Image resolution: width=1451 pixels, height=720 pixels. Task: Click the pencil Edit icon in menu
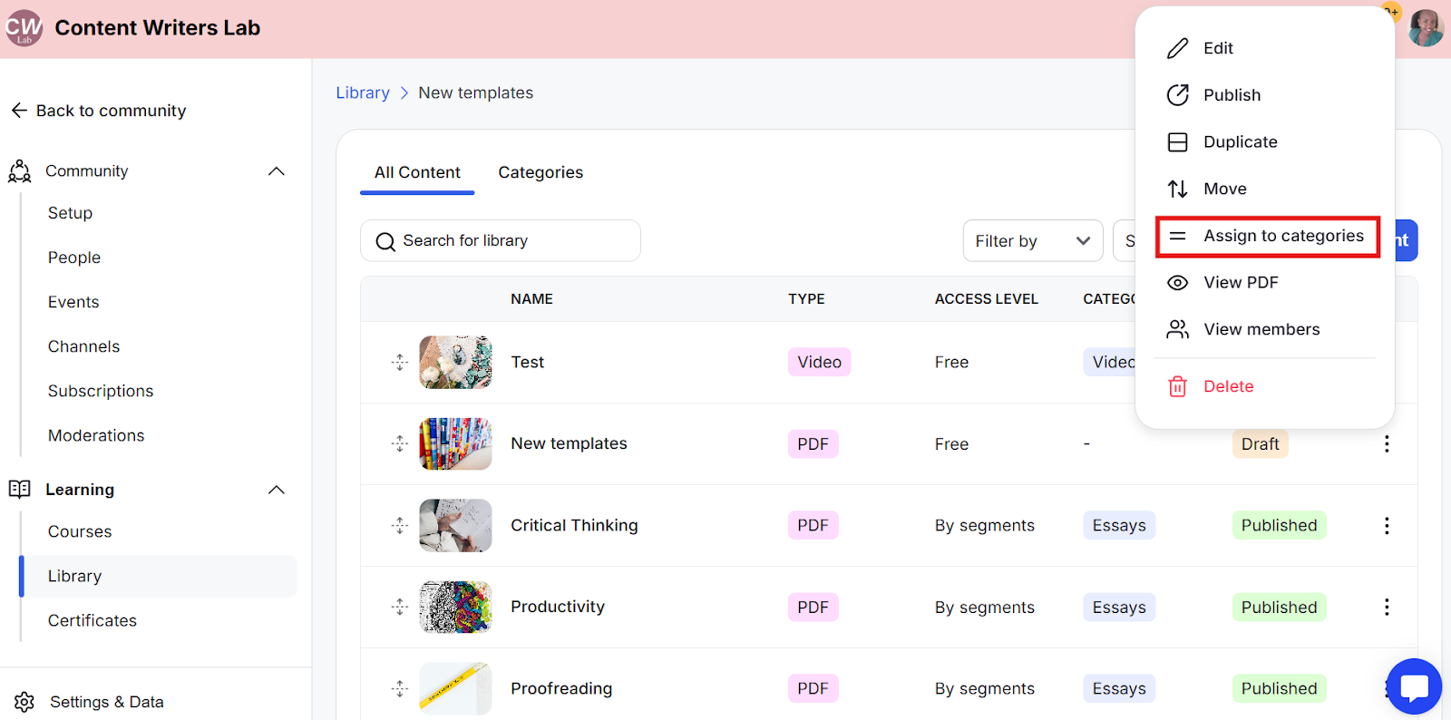point(1177,49)
